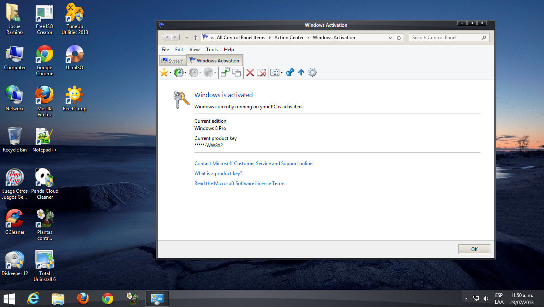The height and width of the screenshot is (307, 544).
Task: Open the UltraISO desktop icon
Action: point(75,58)
